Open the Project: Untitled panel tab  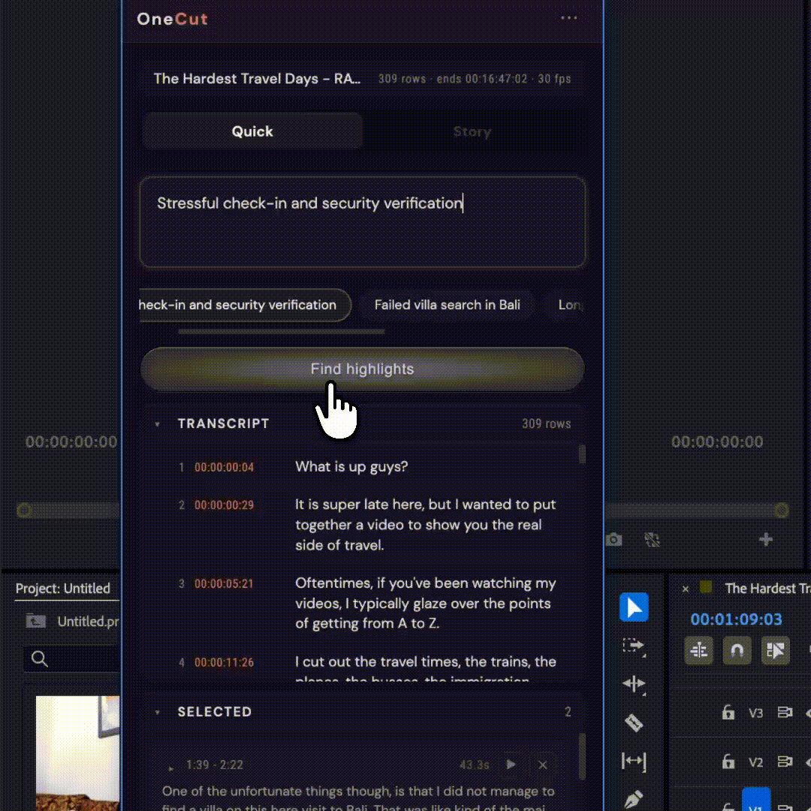coord(62,589)
